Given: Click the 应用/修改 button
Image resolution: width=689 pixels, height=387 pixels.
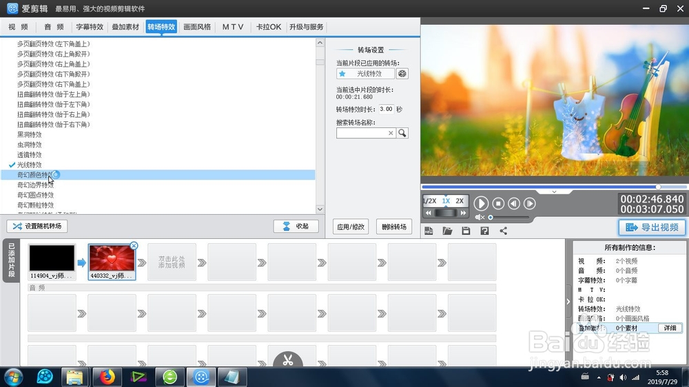Looking at the screenshot, I should pyautogui.click(x=351, y=227).
